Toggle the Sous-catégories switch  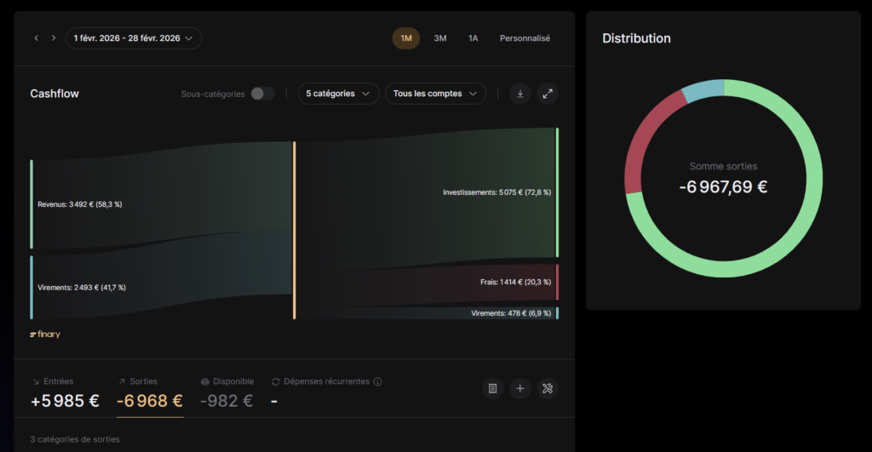[x=262, y=94]
